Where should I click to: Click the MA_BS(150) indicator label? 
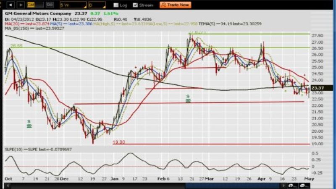tap(17, 28)
